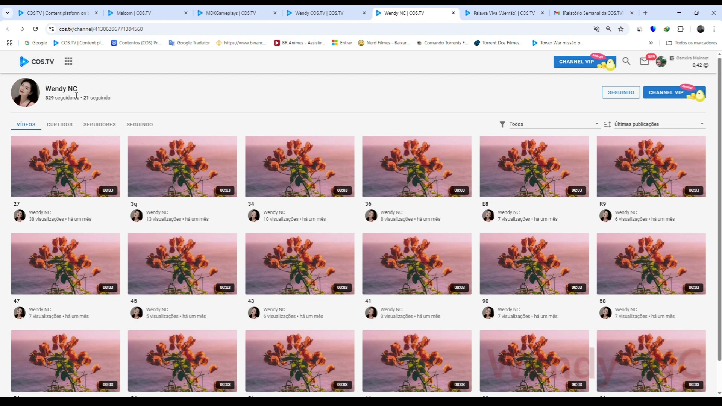The width and height of the screenshot is (722, 406).
Task: Expand the Todos filter dropdown
Action: pos(554,124)
